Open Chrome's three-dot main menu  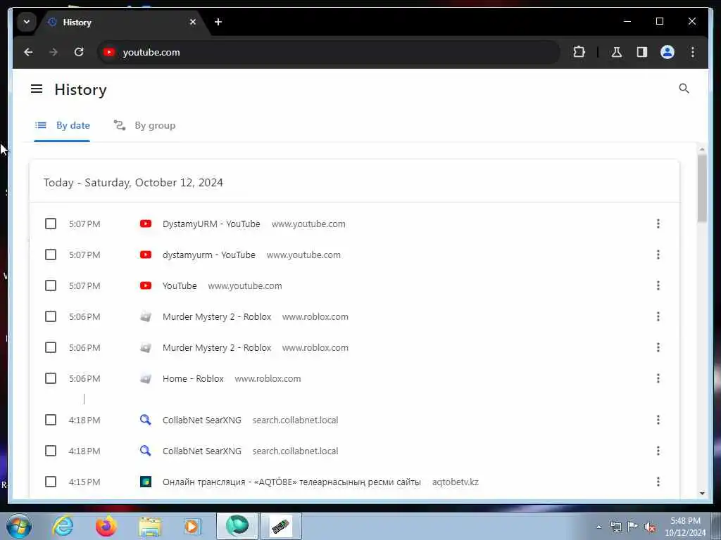(x=693, y=52)
